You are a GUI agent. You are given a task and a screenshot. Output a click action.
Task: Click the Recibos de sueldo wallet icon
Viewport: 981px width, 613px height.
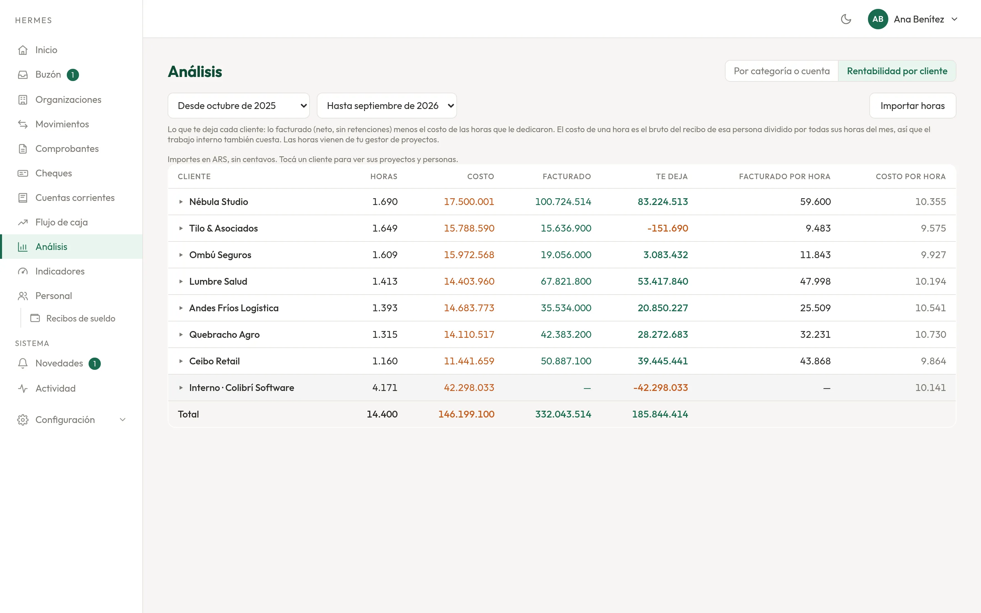35,318
